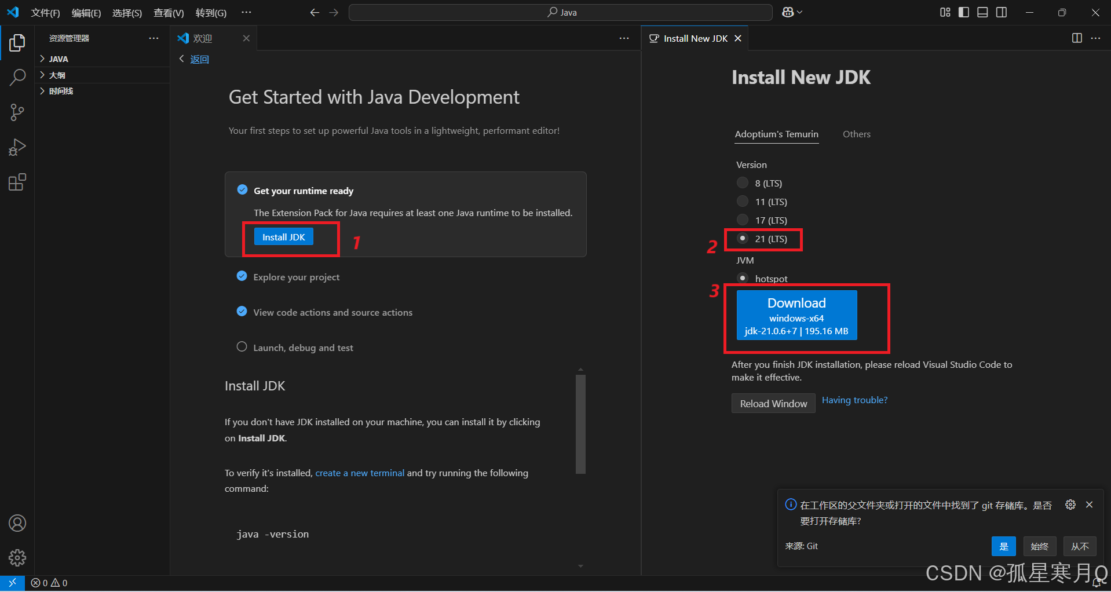Click 从不 in git notification
This screenshot has height=592, width=1111.
click(x=1080, y=546)
